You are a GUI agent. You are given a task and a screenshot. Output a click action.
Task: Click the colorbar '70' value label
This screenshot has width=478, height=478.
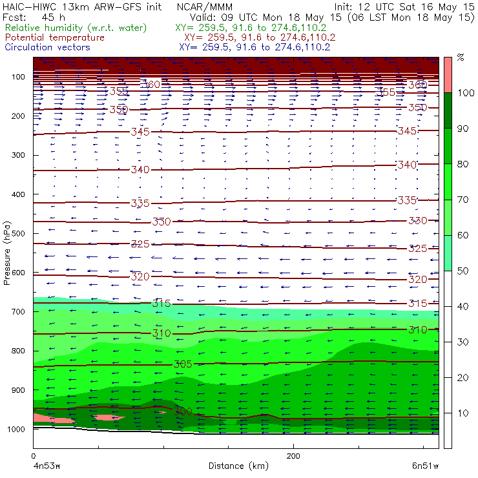pos(462,200)
